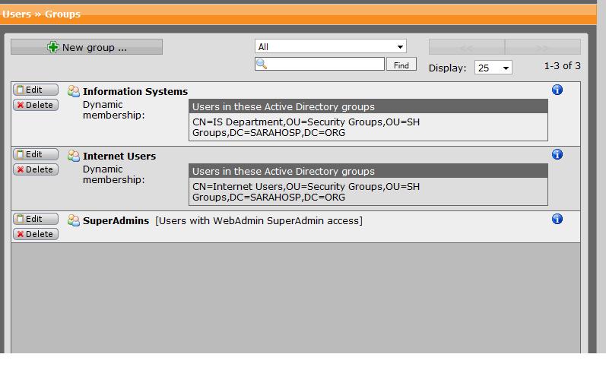The image size is (606, 389).
Task: Open the All filter dropdown
Action: [331, 46]
